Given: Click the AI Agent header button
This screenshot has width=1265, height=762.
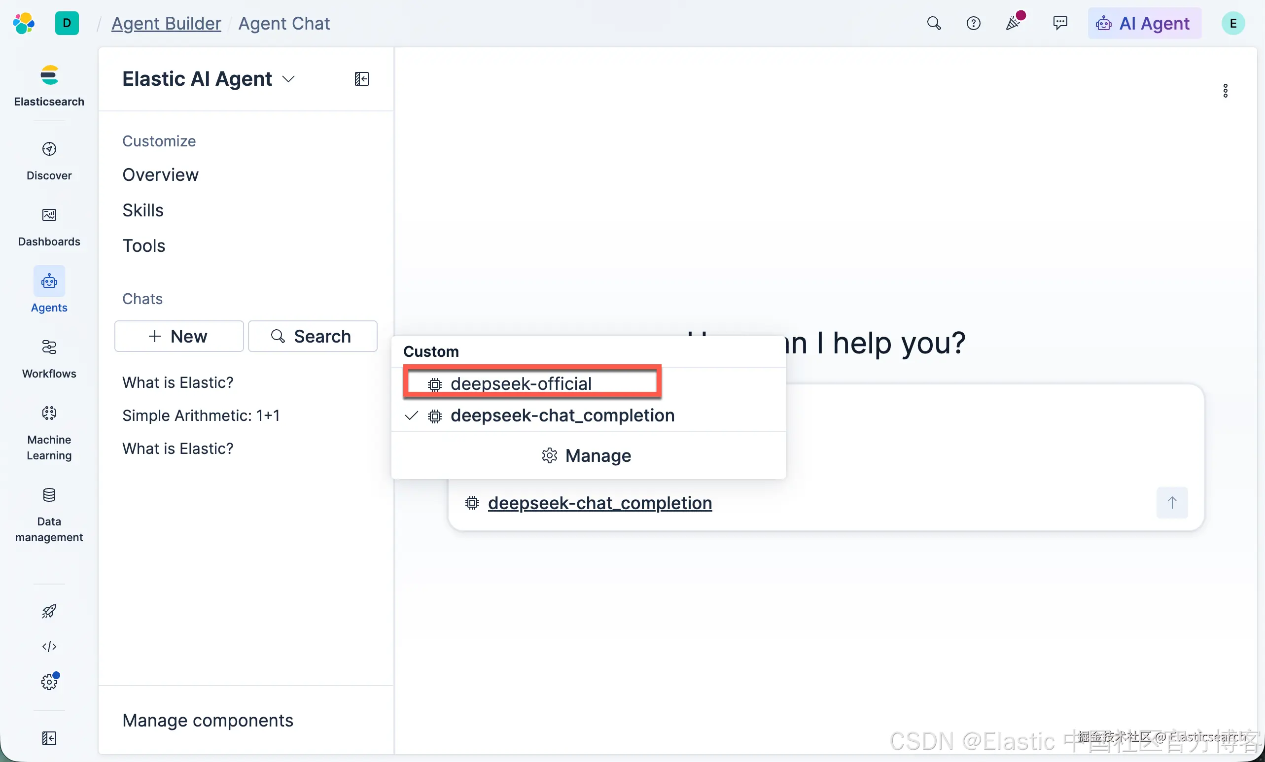Looking at the screenshot, I should point(1144,23).
